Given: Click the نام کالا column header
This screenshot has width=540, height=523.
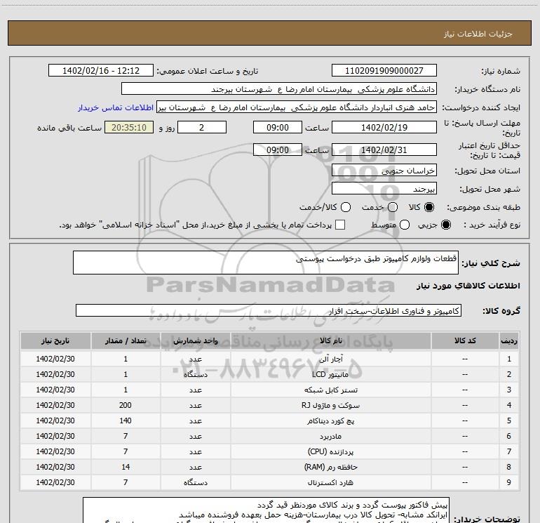Looking at the screenshot, I should click(x=330, y=341).
